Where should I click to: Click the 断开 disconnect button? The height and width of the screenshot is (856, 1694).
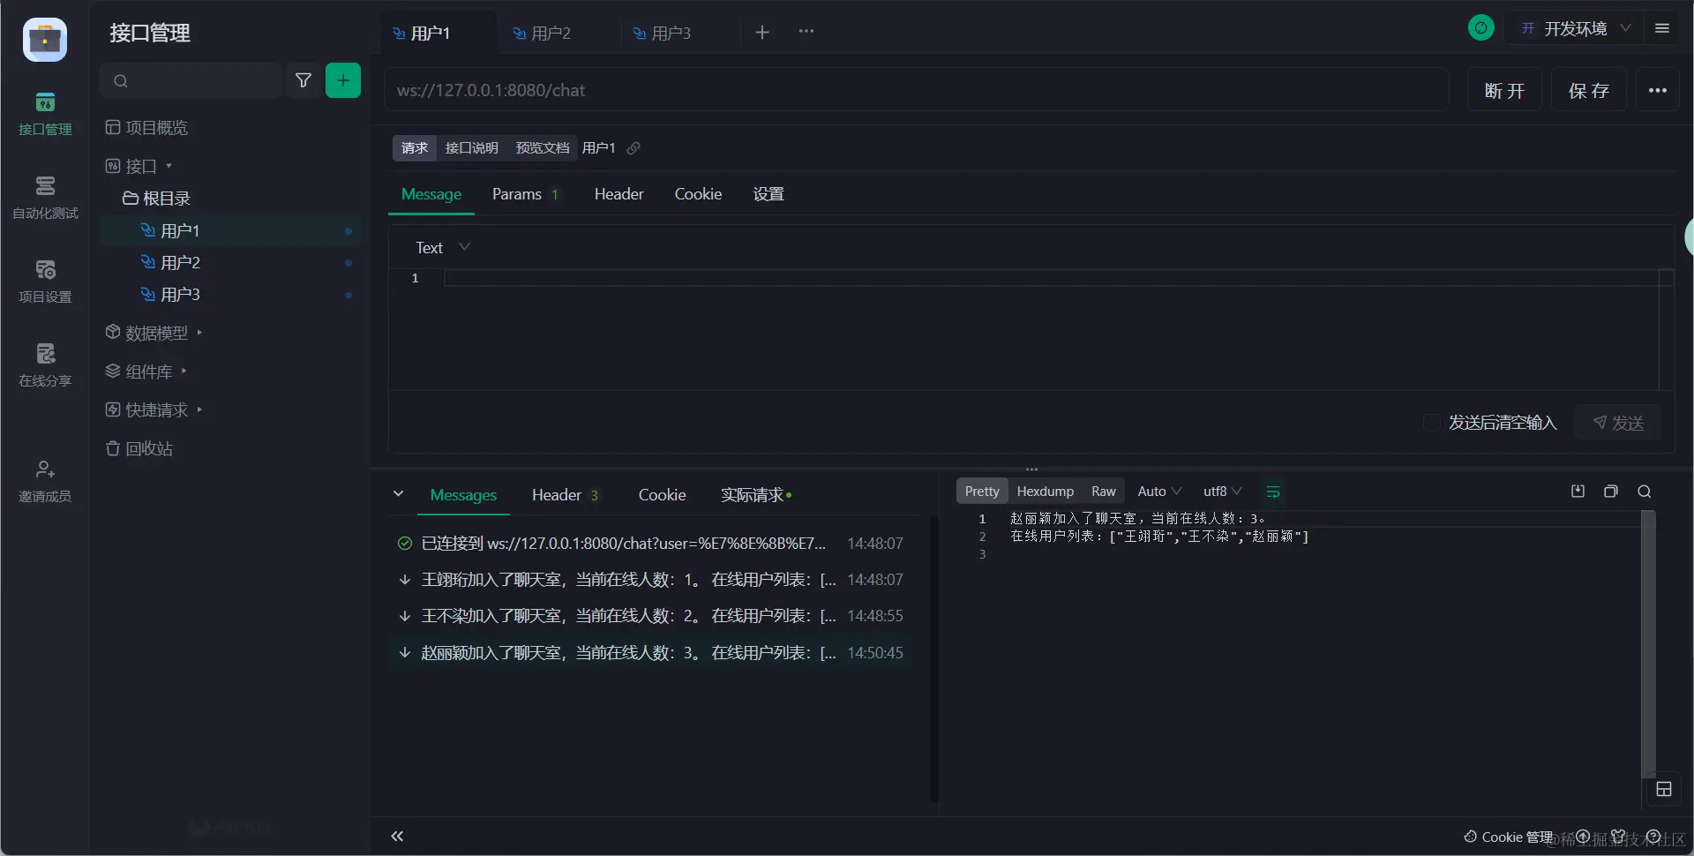click(x=1504, y=91)
